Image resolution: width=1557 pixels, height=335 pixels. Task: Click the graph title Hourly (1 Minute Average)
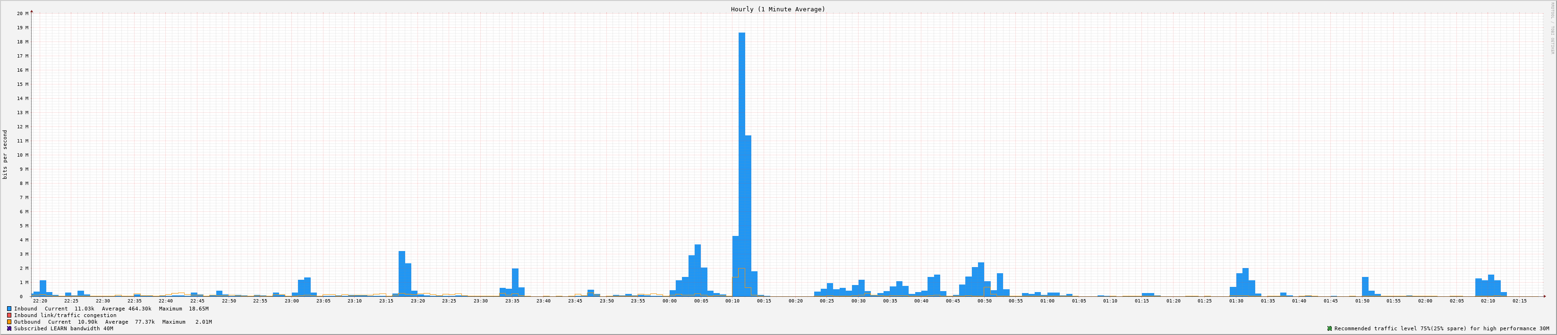pyautogui.click(x=777, y=9)
